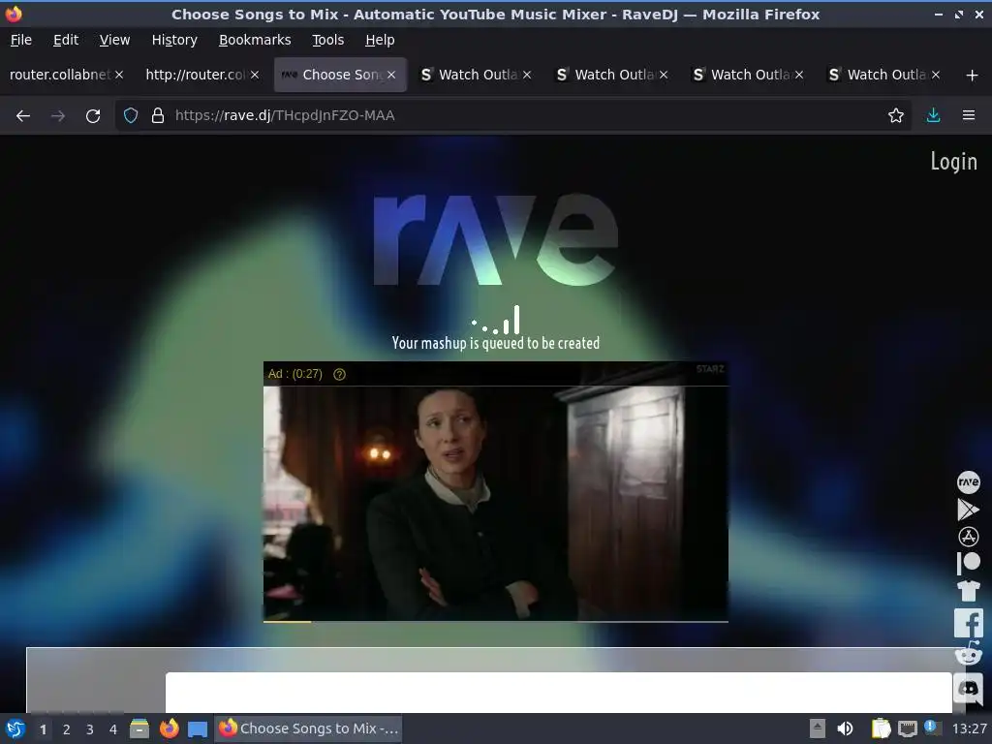This screenshot has width=992, height=744.
Task: Close the Choose Songs tab
Action: 391,75
